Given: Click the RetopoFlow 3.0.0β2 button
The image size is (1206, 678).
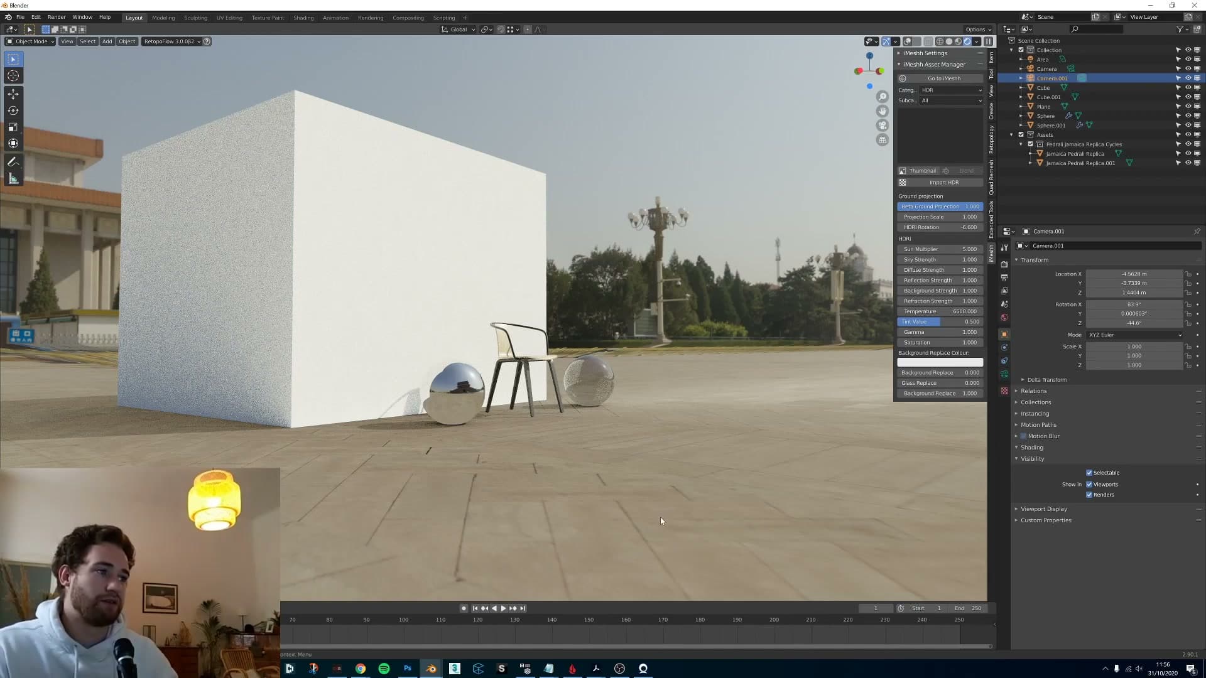Looking at the screenshot, I should pos(171,41).
